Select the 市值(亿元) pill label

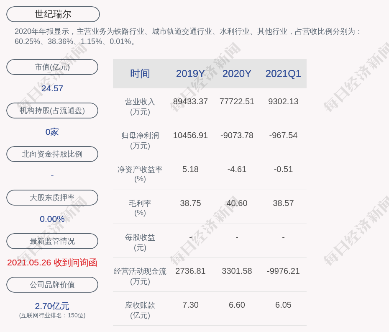click(52, 67)
